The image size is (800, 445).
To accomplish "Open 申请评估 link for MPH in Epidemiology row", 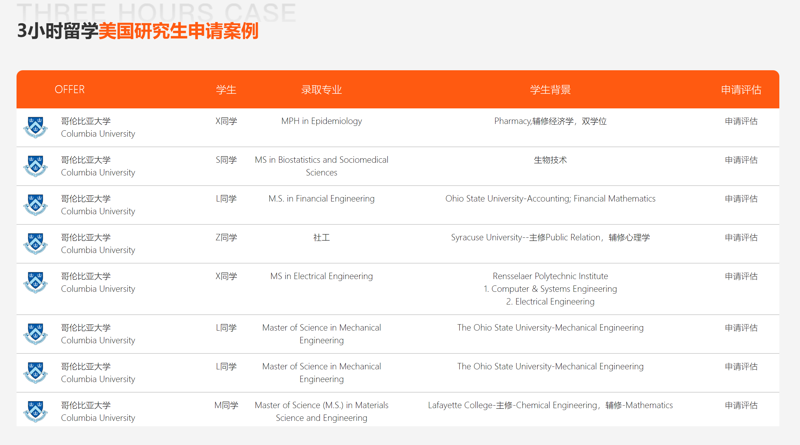I will click(741, 121).
